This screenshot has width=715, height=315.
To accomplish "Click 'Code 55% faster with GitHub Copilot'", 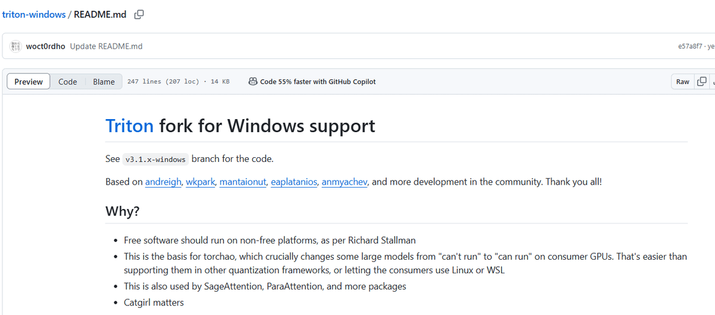I will click(318, 82).
